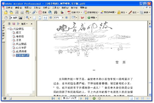The width and height of the screenshot is (154, 103).
Task: Open the 帮助 menu in the menu bar
Action: click(x=84, y=8)
